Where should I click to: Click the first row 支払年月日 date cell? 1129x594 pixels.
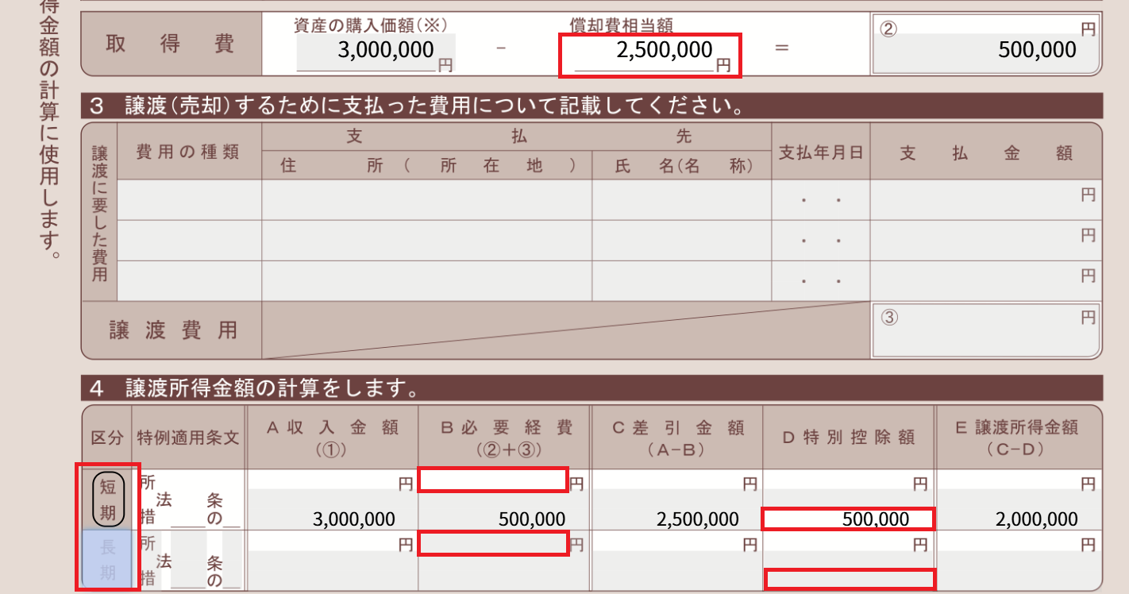coord(821,200)
